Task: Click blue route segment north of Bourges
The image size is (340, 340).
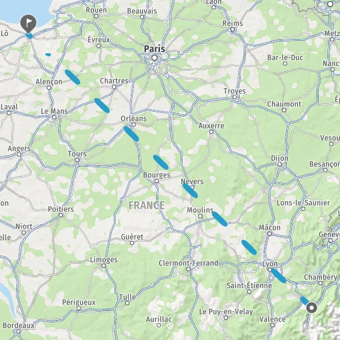Action: coord(161,162)
